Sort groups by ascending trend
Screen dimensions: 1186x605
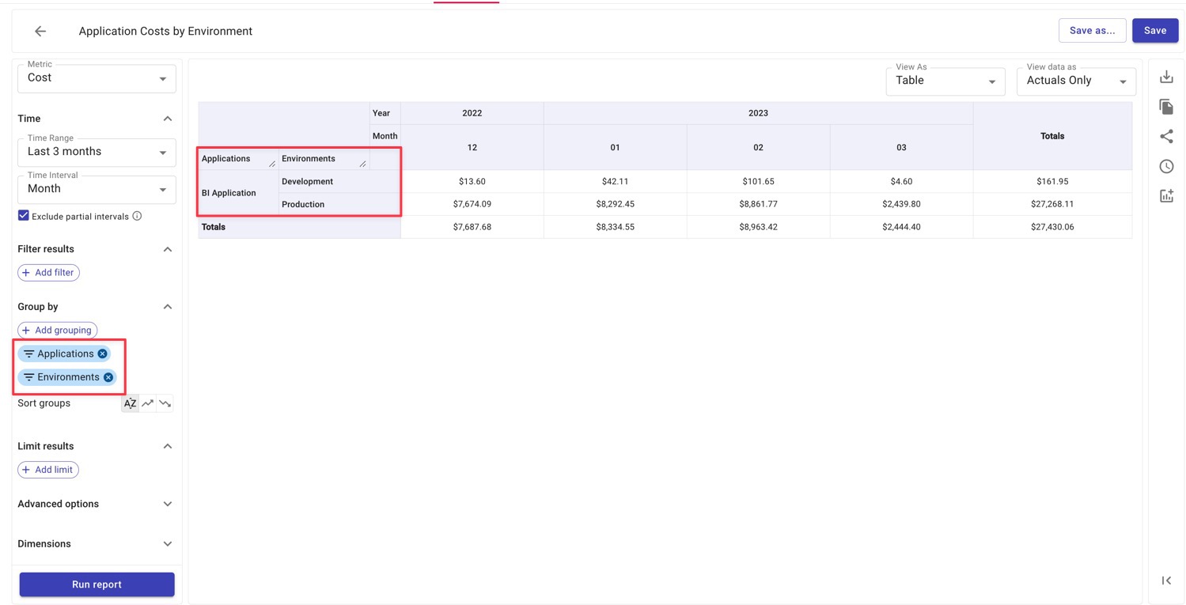point(148,403)
